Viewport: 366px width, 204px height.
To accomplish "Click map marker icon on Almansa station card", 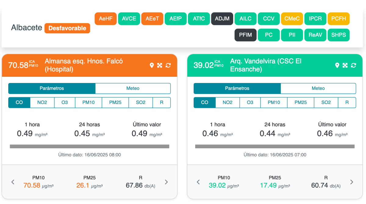I will coord(152,65).
